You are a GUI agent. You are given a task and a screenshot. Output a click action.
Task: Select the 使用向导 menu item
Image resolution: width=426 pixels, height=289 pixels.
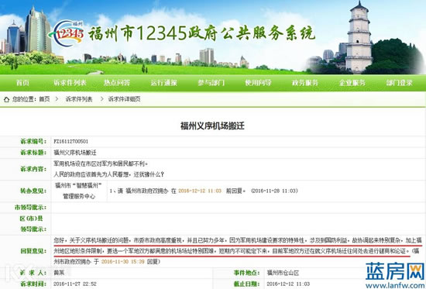pos(258,83)
